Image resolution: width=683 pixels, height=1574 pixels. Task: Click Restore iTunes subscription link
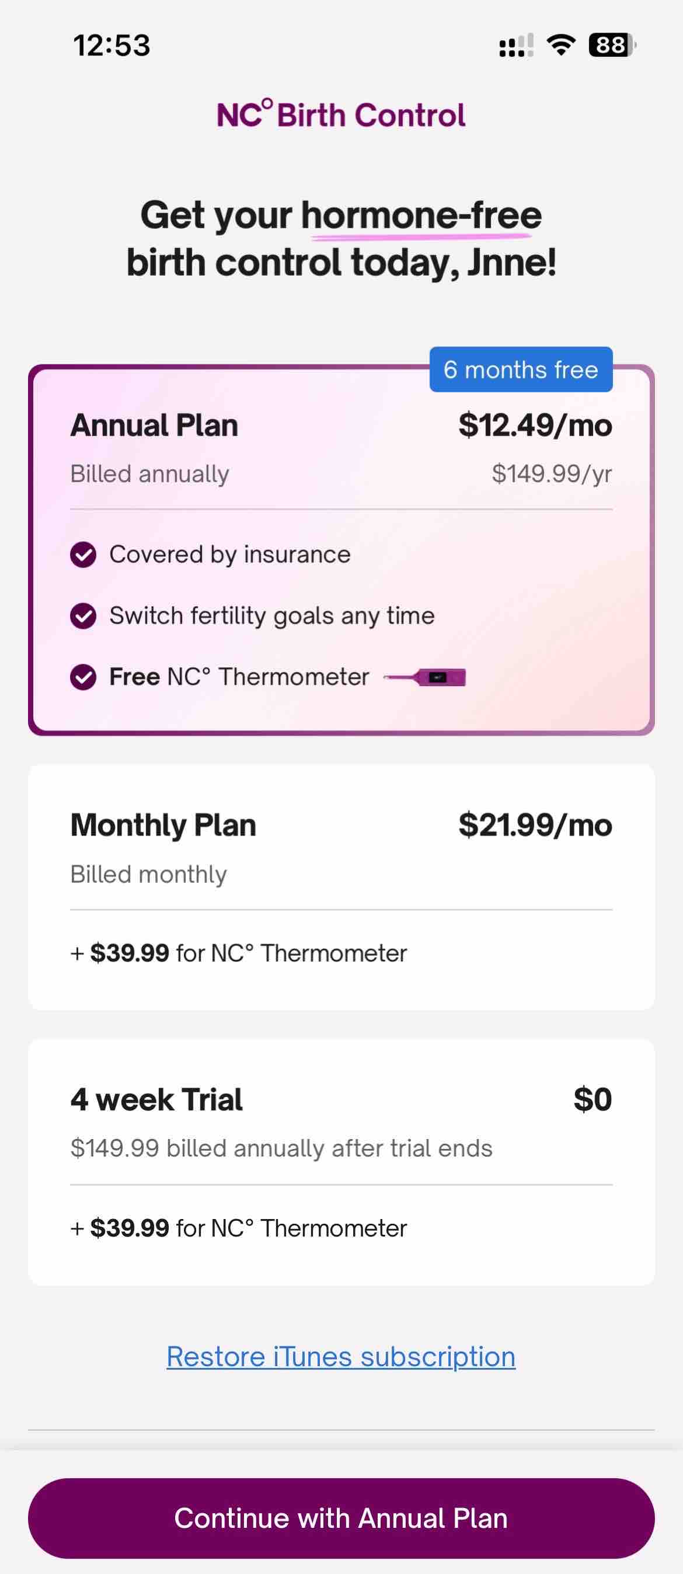point(341,1357)
